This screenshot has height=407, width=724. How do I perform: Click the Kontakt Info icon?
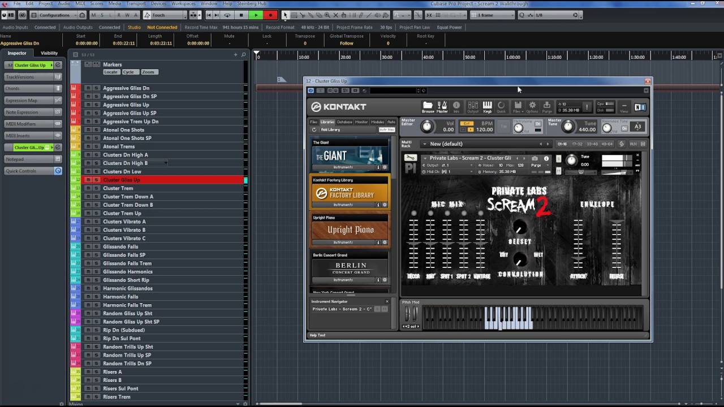pyautogui.click(x=456, y=107)
